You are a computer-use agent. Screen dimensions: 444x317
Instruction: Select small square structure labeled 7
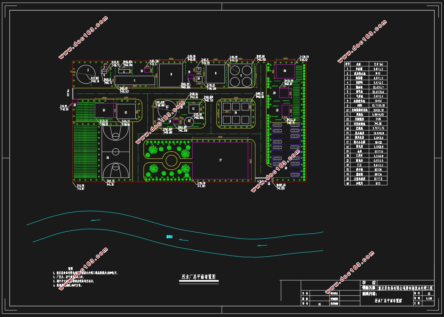point(199,70)
